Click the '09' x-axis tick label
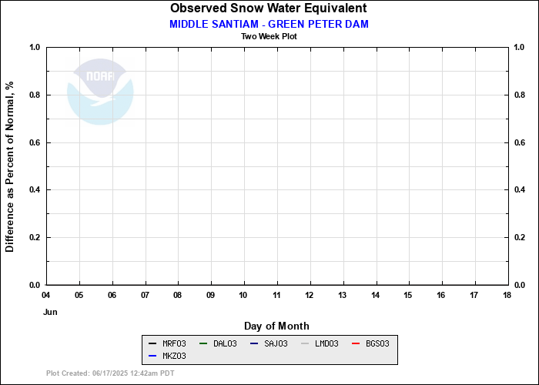 (x=210, y=295)
